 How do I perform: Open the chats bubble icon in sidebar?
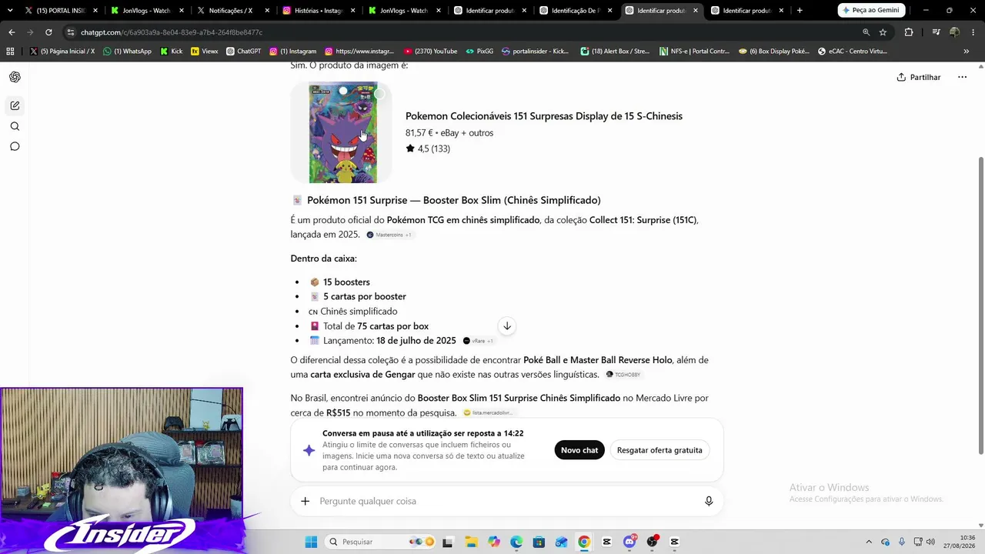pyautogui.click(x=15, y=146)
